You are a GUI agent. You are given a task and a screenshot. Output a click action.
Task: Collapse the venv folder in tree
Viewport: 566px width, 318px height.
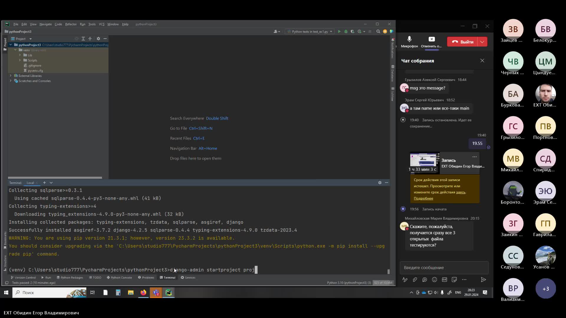point(15,50)
